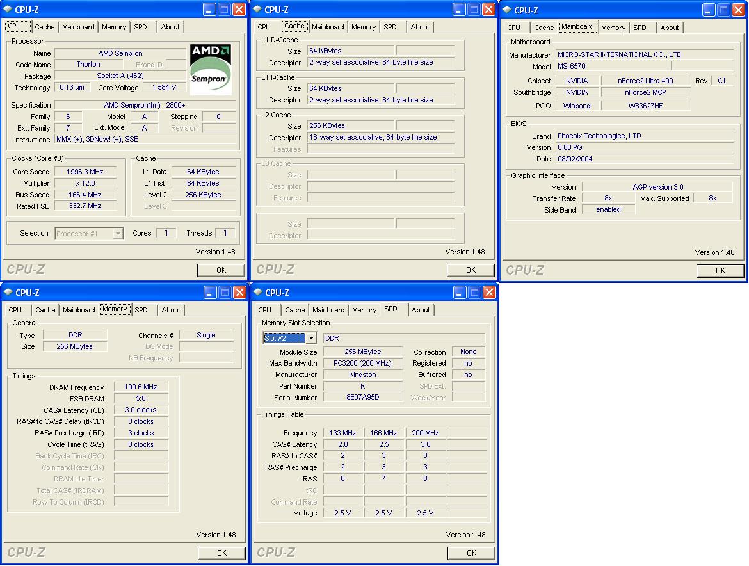Minimize the Memory tab window
The image size is (749, 566).
coord(210,292)
